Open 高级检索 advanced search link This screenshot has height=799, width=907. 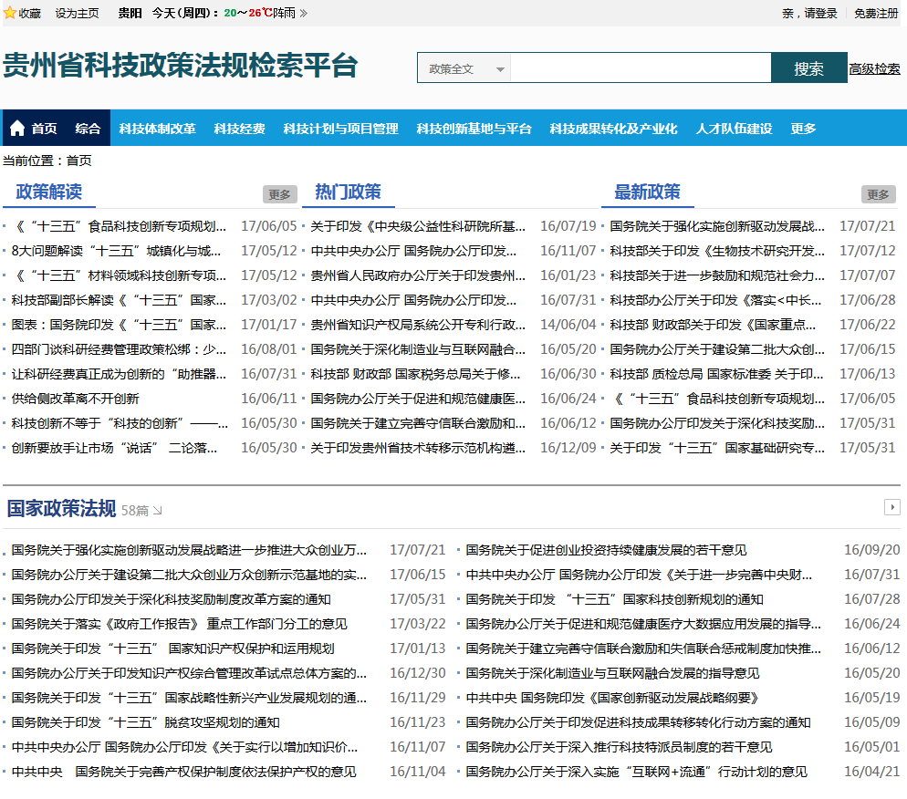(874, 68)
